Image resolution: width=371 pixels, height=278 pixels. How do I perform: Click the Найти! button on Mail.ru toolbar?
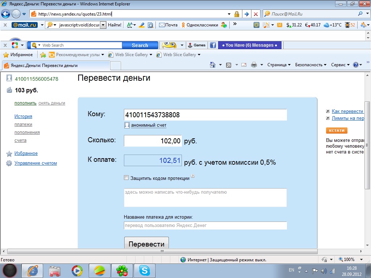pos(114,25)
